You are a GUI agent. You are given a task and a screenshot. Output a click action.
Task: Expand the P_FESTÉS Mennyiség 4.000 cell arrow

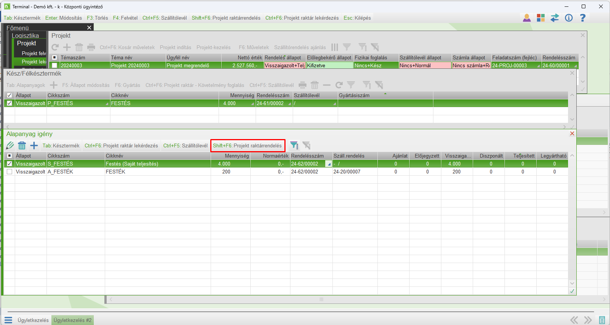coord(253,104)
